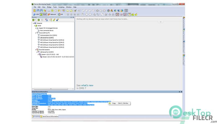Image resolution: width=217 pixels, height=124 pixels.
Task: Collapse the Computer tree node
Action: 33,23
